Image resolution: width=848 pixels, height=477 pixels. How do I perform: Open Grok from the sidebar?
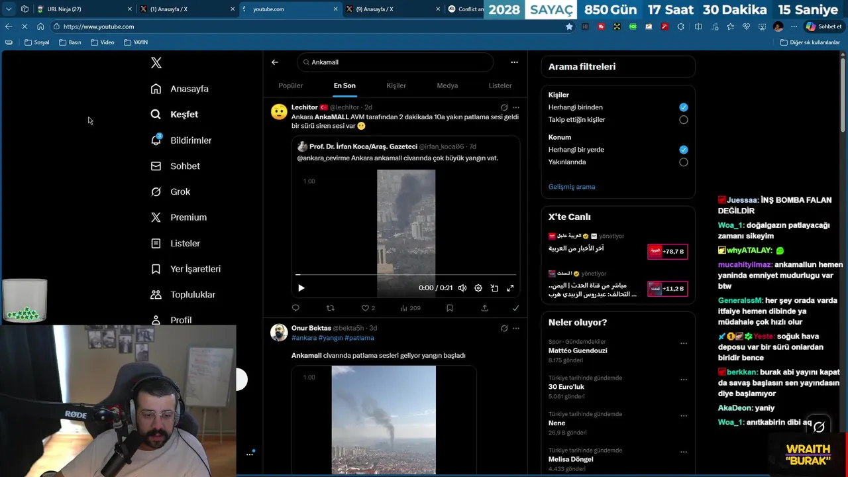[170, 191]
